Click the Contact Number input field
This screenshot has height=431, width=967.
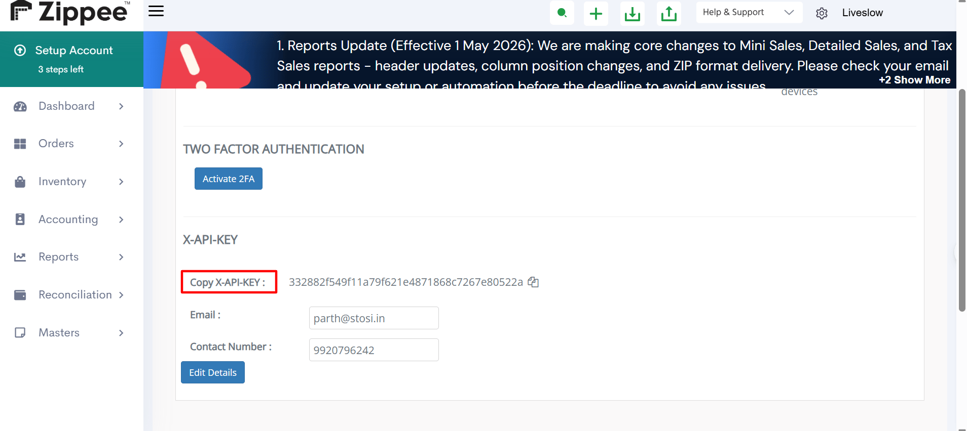[x=374, y=350]
